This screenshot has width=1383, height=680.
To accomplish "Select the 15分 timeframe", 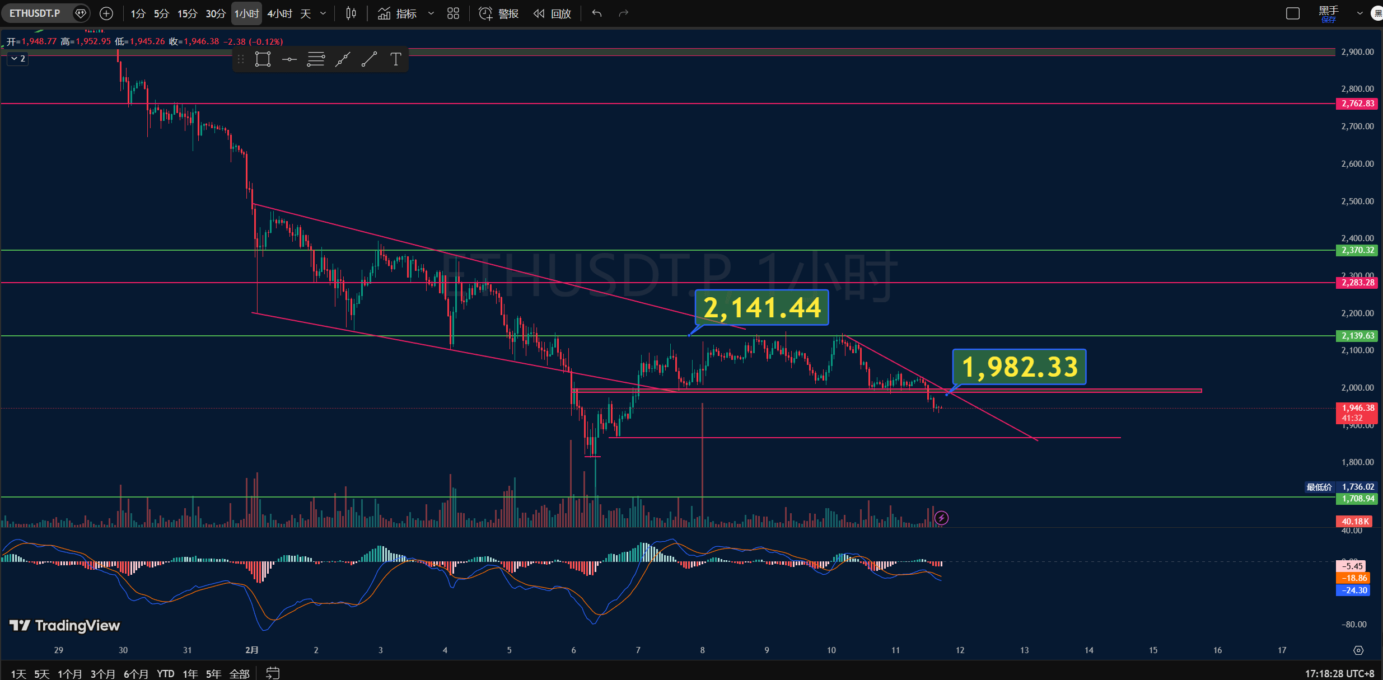I will [187, 13].
